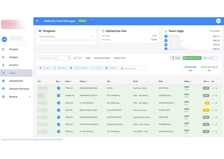Go to Fornitori in the sidebar
The width and height of the screenshot is (224, 159).
click(x=14, y=65)
